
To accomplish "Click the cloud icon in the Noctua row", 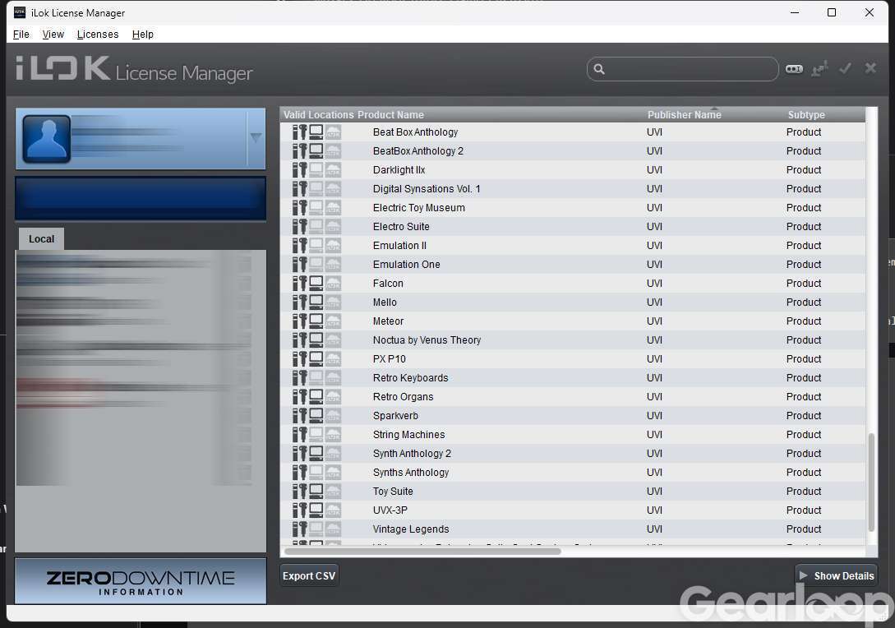I will tap(334, 339).
